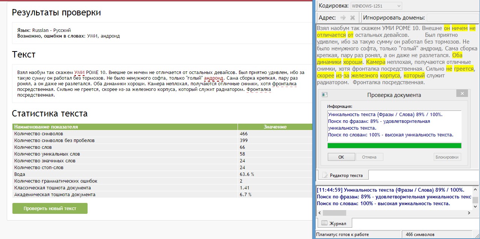Viewport: 480px width, 239px height.
Task: Click the Игнорировать домены input field
Action: pos(453,18)
